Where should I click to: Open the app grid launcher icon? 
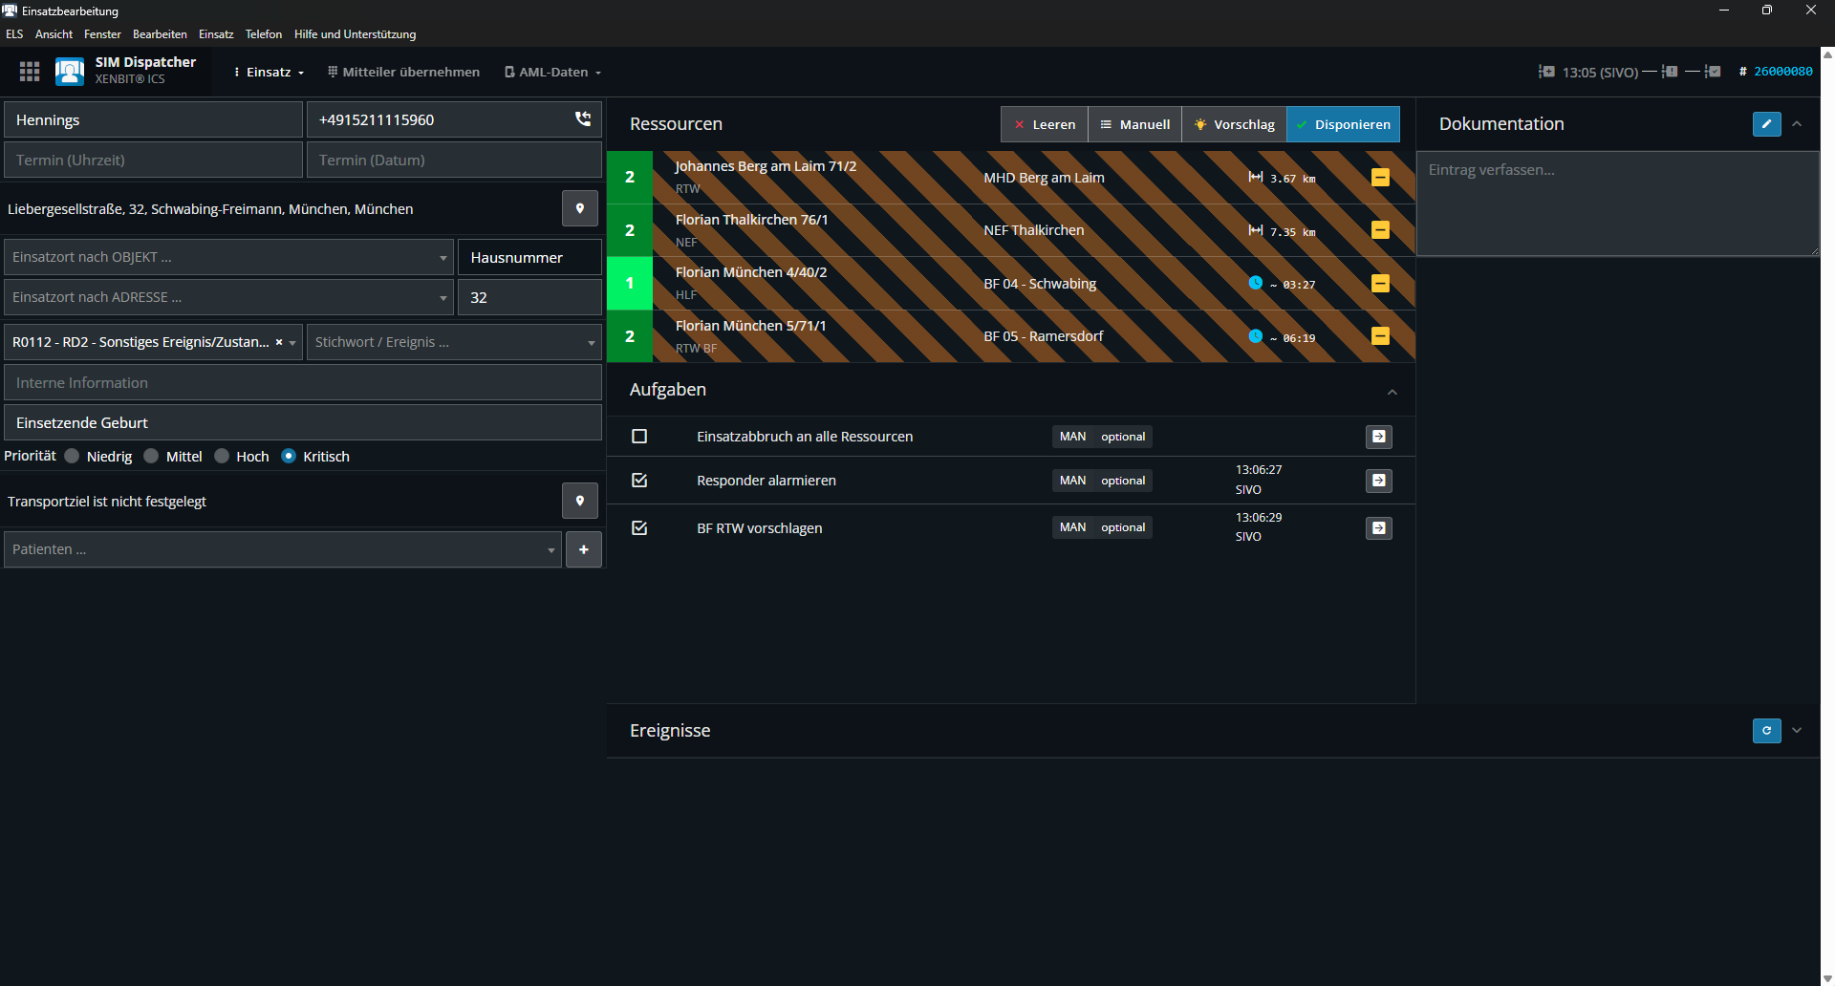[x=30, y=72]
